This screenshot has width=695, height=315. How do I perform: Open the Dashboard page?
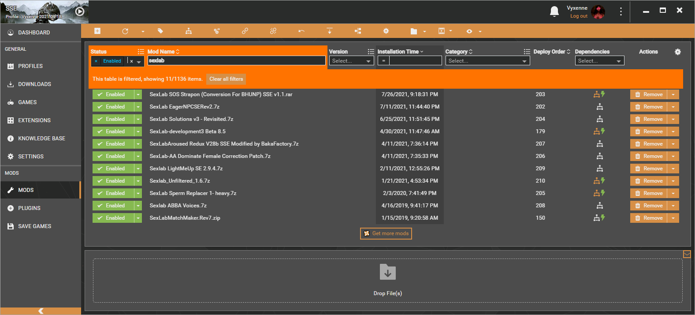41,33
